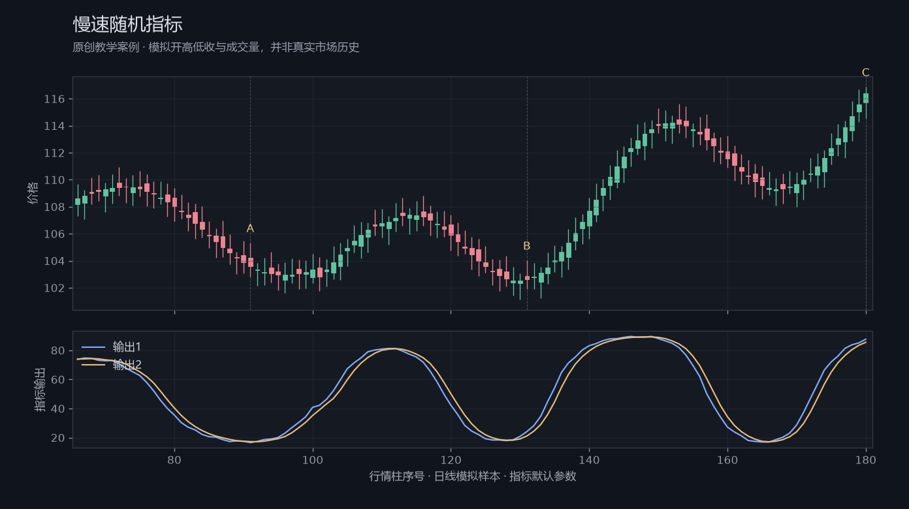The height and width of the screenshot is (509, 909).
Task: Click bar-number axis tick label 160
Action: coord(727,459)
